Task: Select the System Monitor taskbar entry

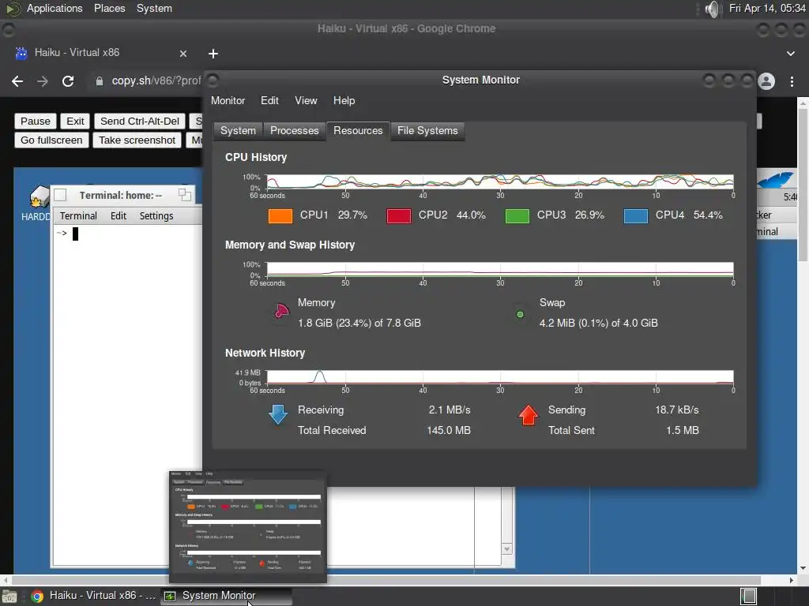Action: pyautogui.click(x=226, y=596)
